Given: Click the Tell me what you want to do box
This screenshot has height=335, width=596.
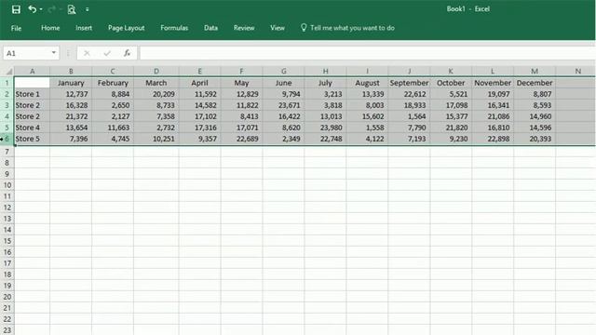Looking at the screenshot, I should pos(352,28).
